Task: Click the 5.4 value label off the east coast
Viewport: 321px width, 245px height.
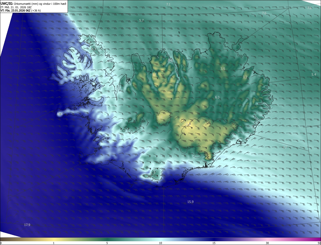Action: (x=314, y=74)
